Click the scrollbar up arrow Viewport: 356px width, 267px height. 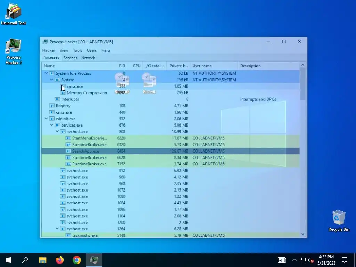click(x=303, y=65)
